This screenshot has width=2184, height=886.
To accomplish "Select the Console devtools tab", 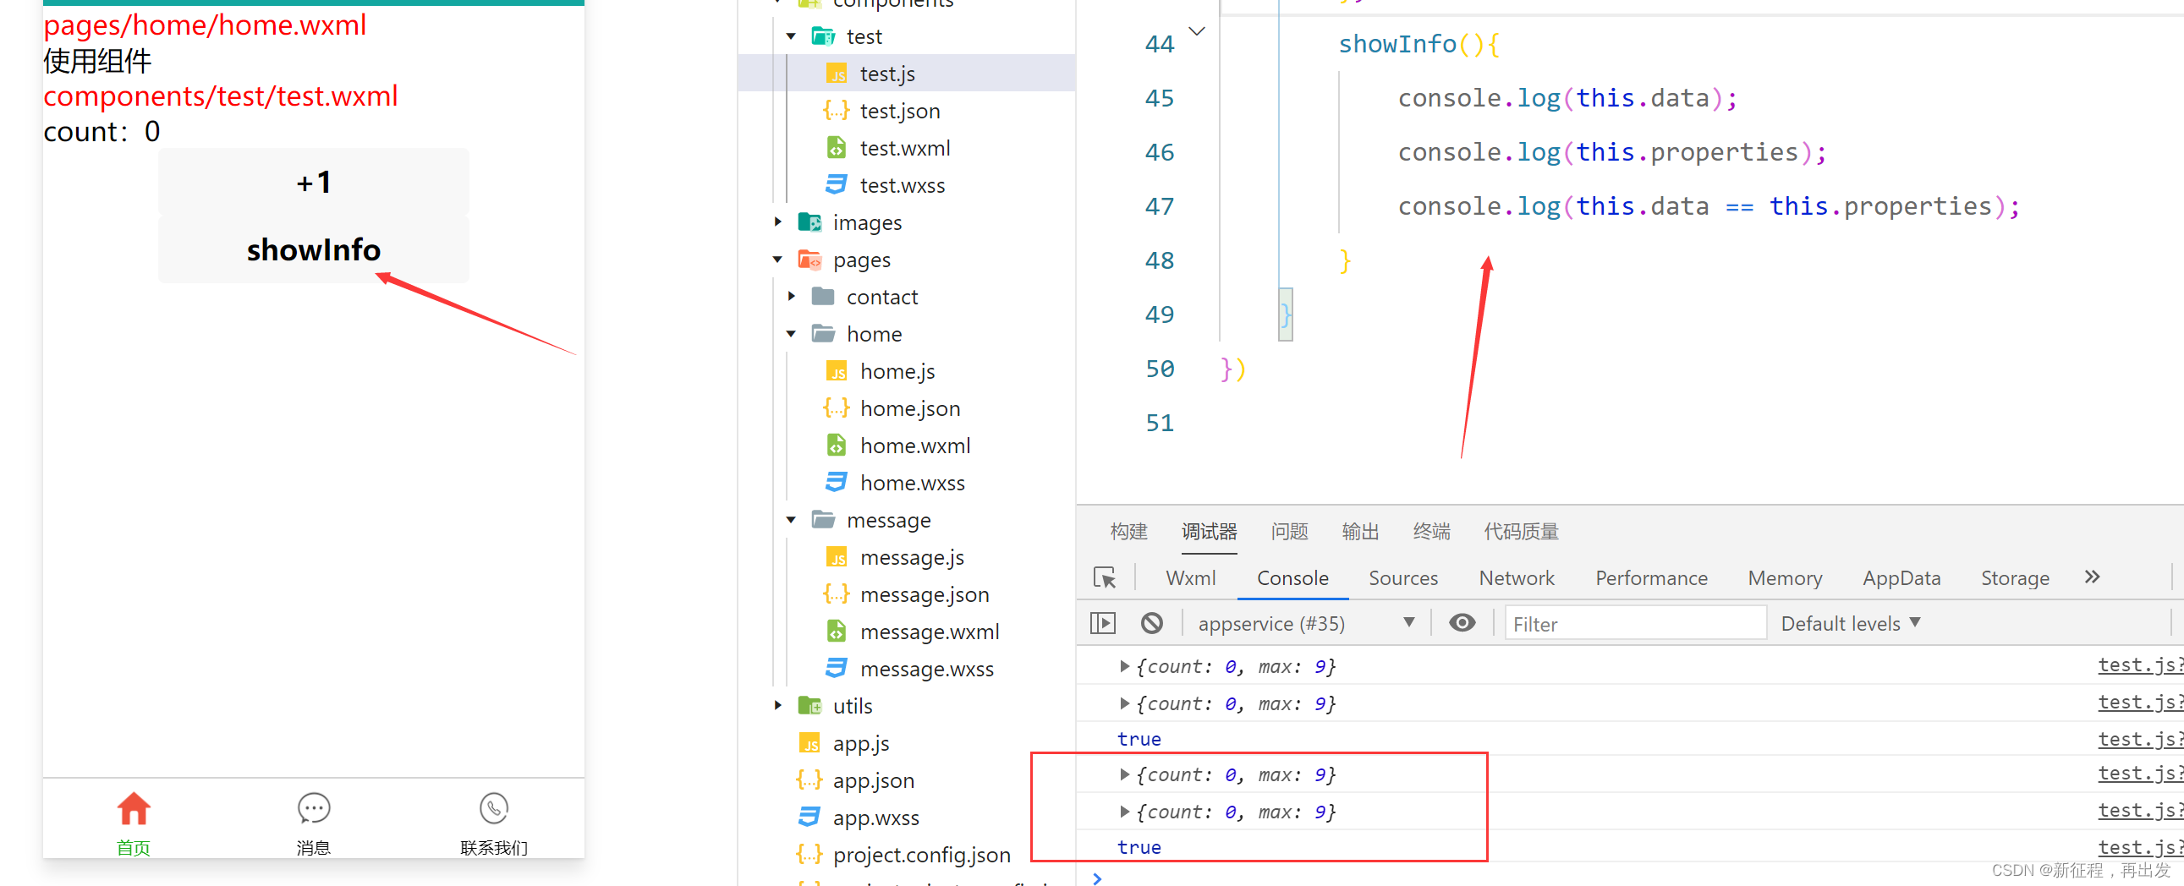I will (x=1292, y=577).
